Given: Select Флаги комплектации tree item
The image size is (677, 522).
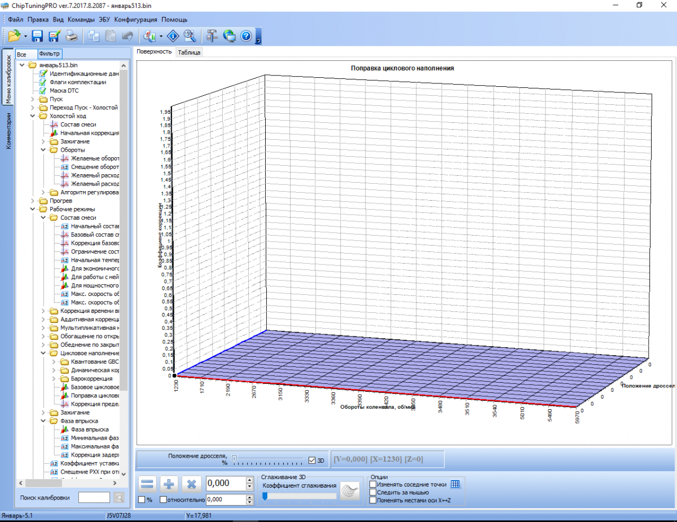Looking at the screenshot, I should tap(78, 82).
